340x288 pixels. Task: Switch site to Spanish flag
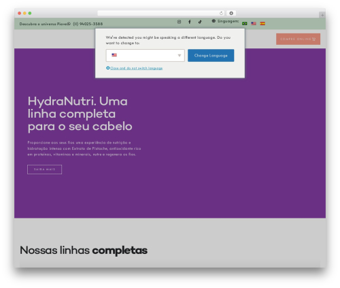(262, 23)
